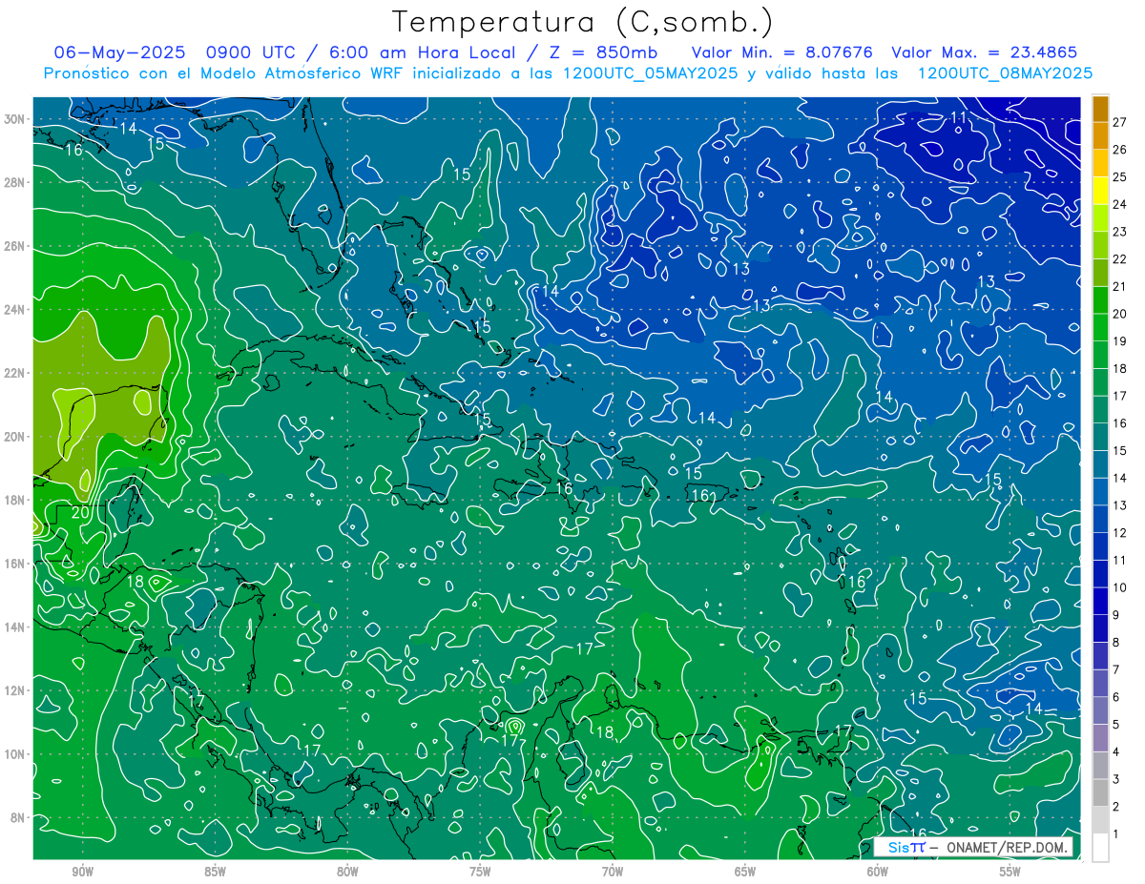The image size is (1145, 884).
Task: Click the 70W longitude axis label
Action: pos(613,872)
